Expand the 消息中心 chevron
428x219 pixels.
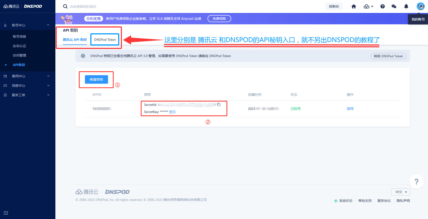[48, 86]
